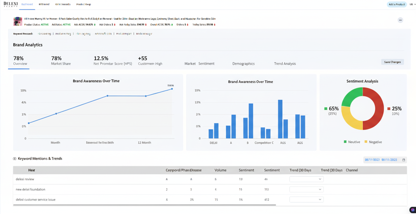
Task: Click the product thumbnail image
Action: 18,21
